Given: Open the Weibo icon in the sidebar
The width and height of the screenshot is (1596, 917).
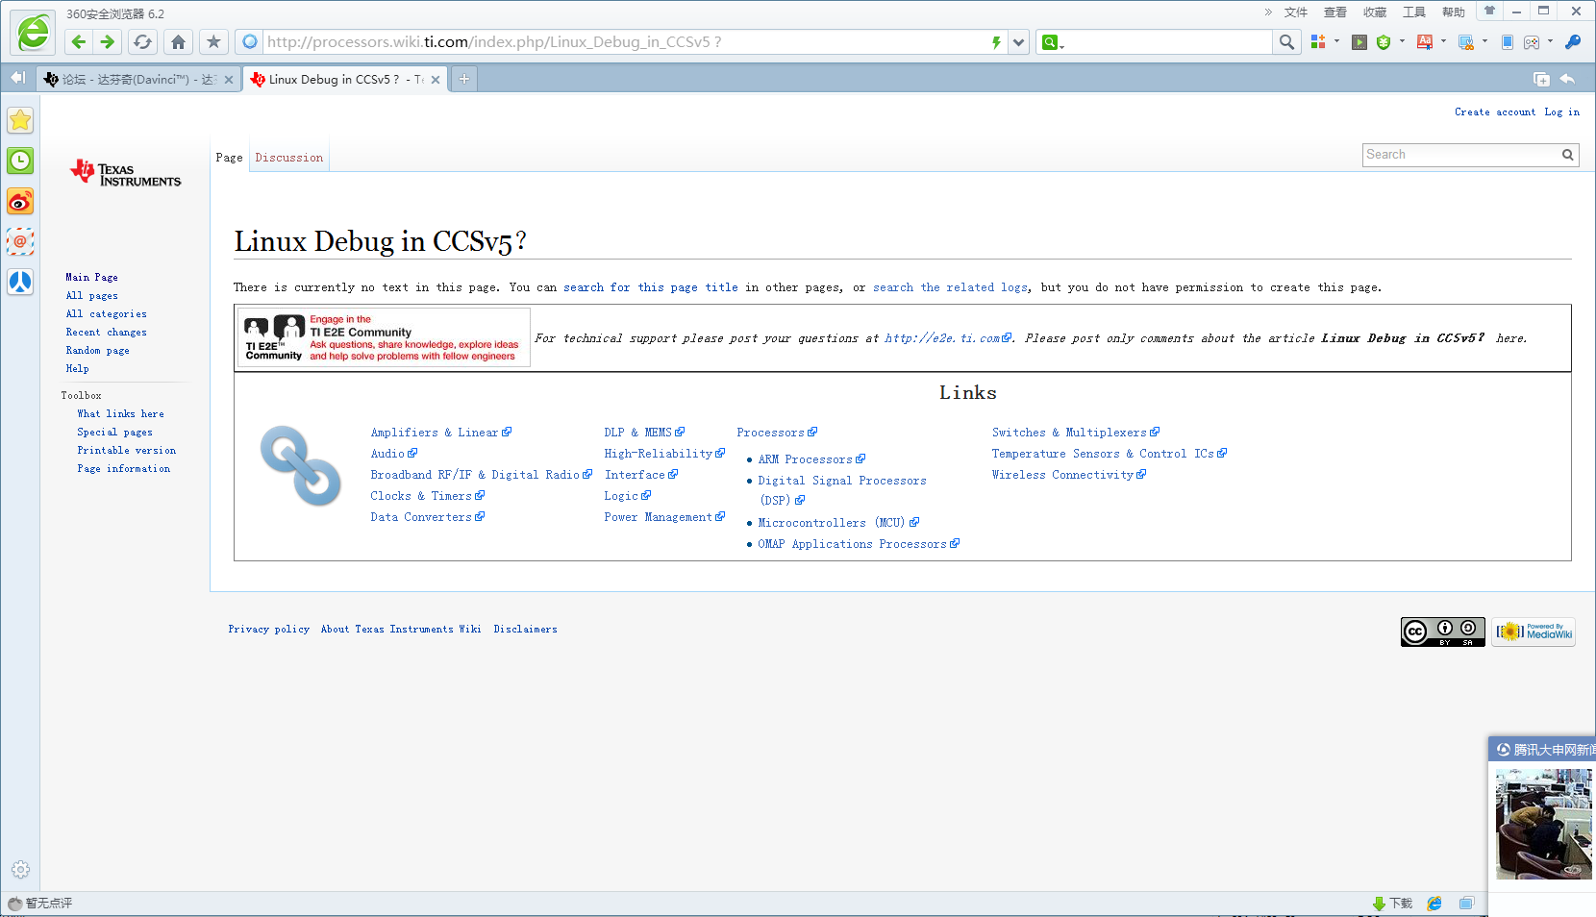Looking at the screenshot, I should click(x=20, y=201).
